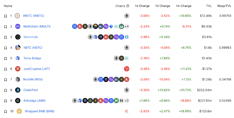234x118 pixels.
Task: Sort by the 1d Change column
Action: 142,6
